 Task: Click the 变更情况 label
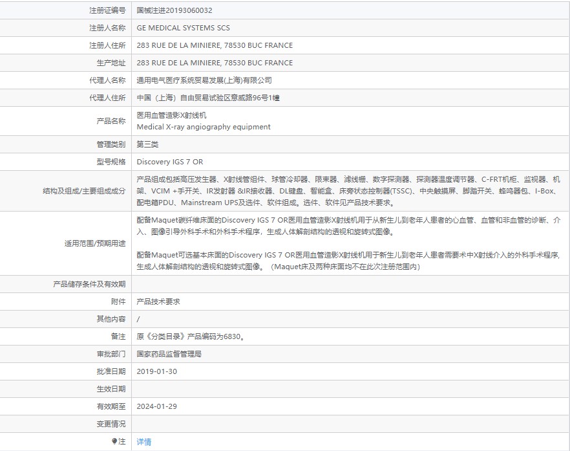pyautogui.click(x=111, y=424)
